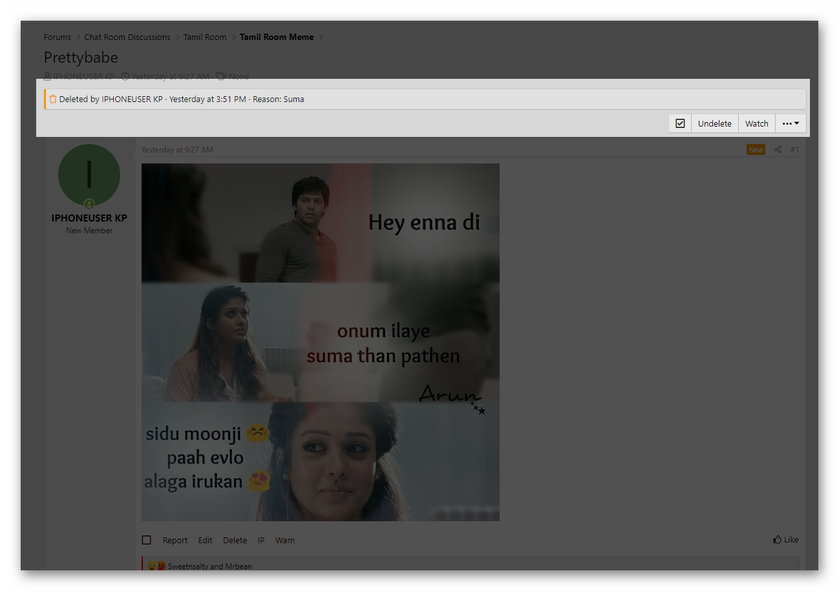Toggle the thread moderation select checkbox
Viewport: 839px width, 591px height.
tap(680, 123)
